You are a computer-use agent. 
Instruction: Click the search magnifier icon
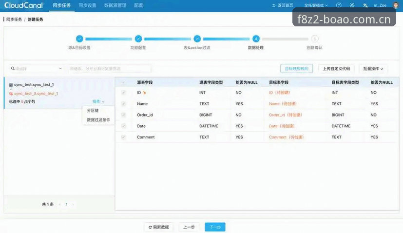[13, 68]
